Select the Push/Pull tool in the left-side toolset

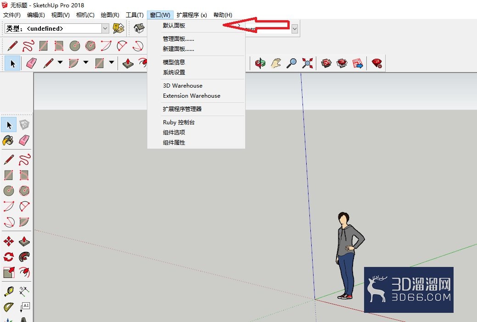point(24,241)
